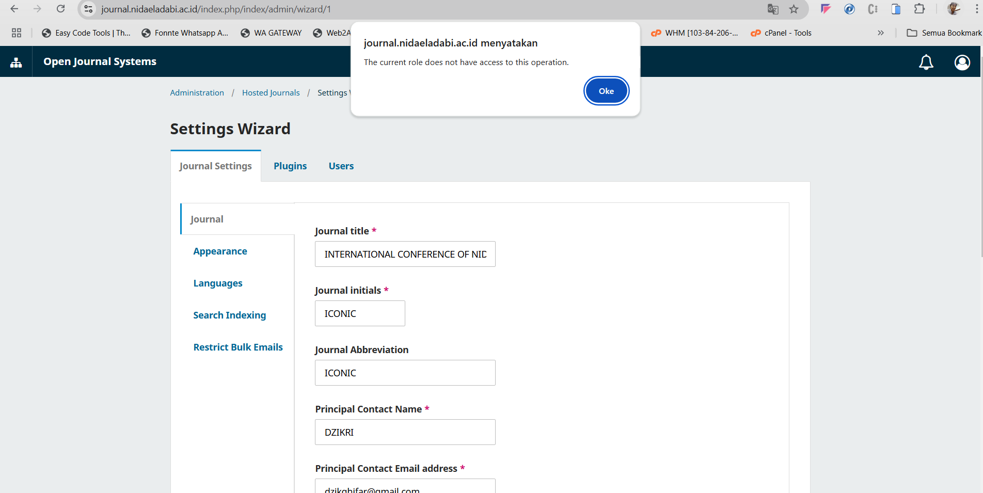Reload the page with the refresh icon
The width and height of the screenshot is (983, 493).
61,9
